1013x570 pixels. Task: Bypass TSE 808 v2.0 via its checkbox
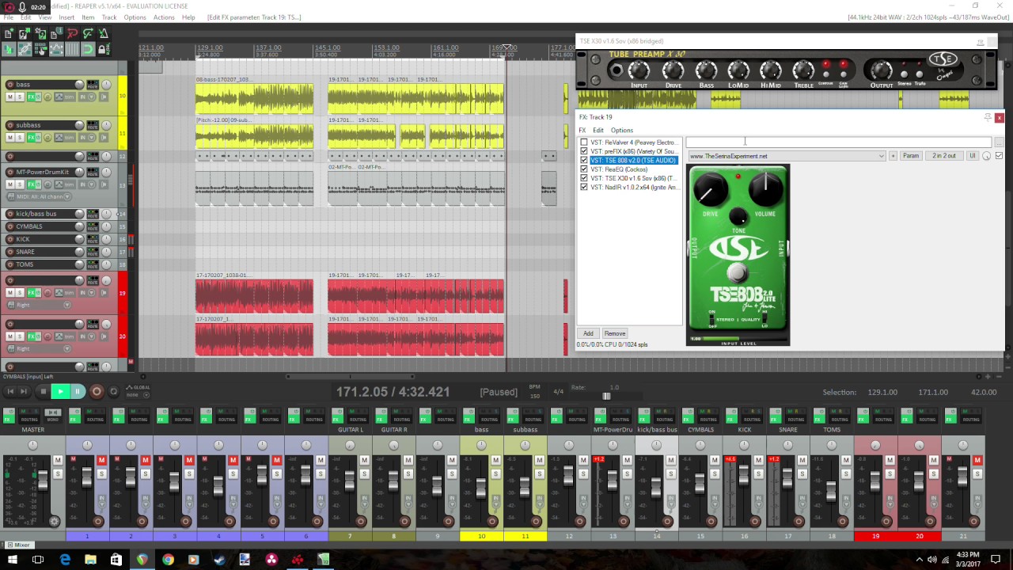coord(584,160)
